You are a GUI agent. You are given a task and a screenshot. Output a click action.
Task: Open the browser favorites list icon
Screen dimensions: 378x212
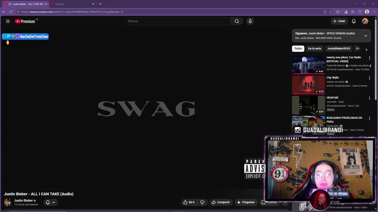click(353, 12)
